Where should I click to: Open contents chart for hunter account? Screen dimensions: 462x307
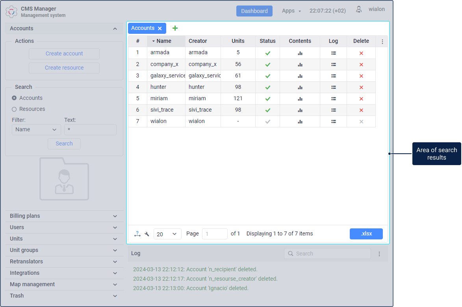(x=300, y=87)
